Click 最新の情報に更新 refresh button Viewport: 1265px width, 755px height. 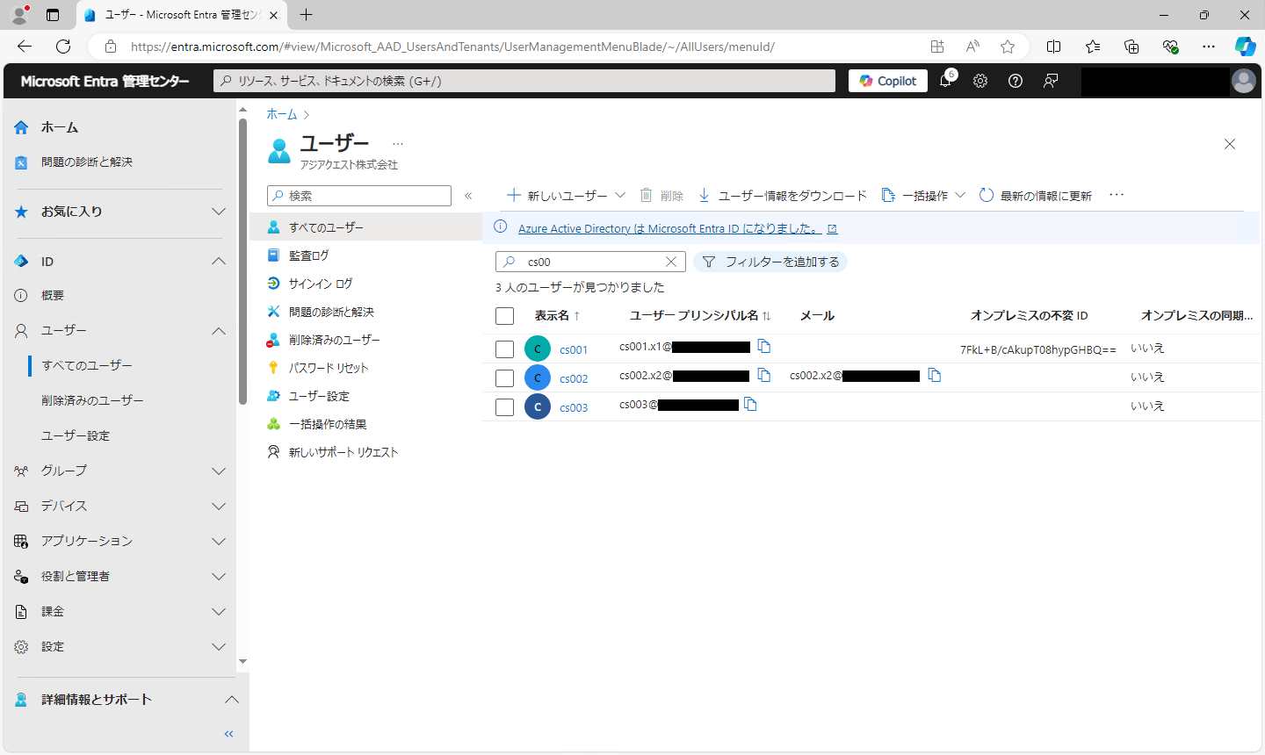(1036, 196)
